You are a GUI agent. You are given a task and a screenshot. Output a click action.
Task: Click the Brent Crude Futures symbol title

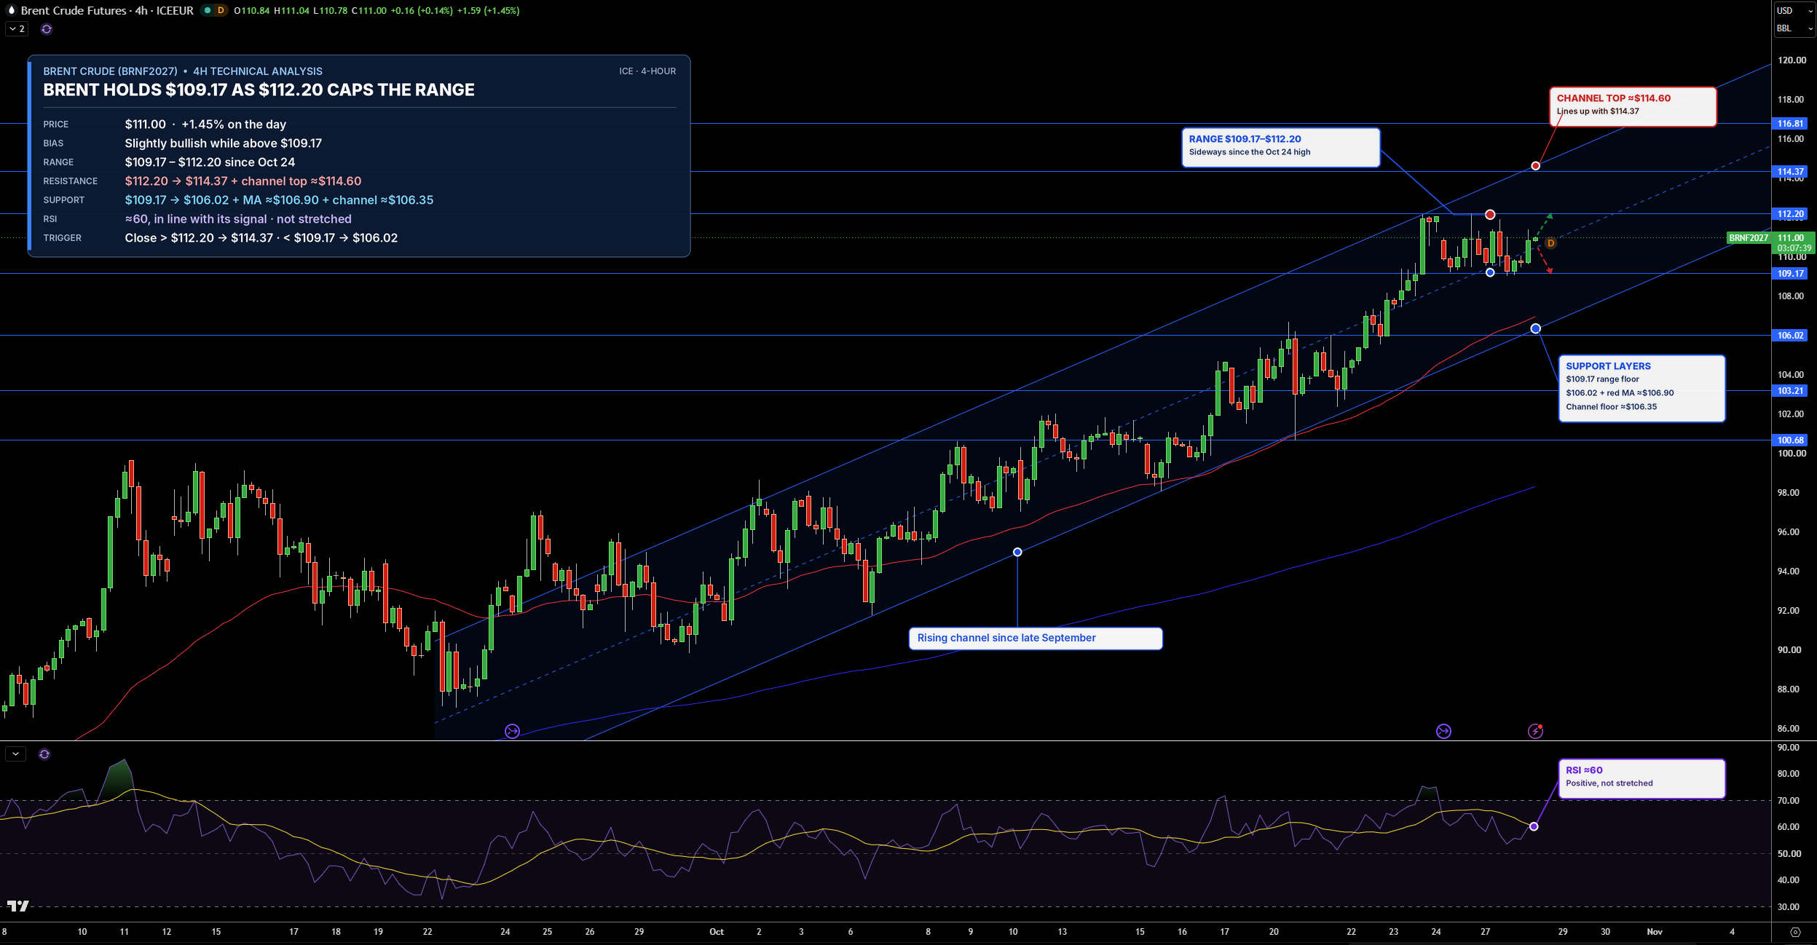click(x=107, y=10)
